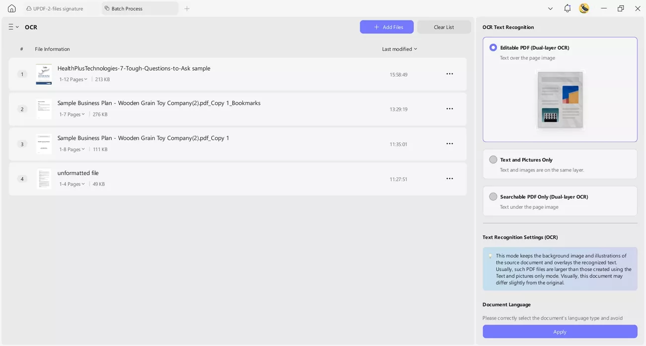The height and width of the screenshot is (346, 646).
Task: Click row number 1 badge
Action: (x=22, y=74)
